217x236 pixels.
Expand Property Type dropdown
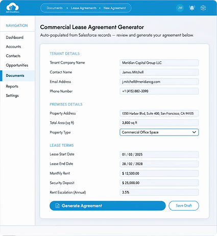(x=159, y=132)
